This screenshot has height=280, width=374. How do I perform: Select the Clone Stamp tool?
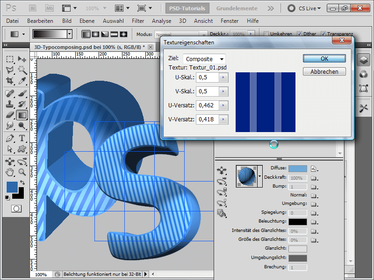coord(10,104)
